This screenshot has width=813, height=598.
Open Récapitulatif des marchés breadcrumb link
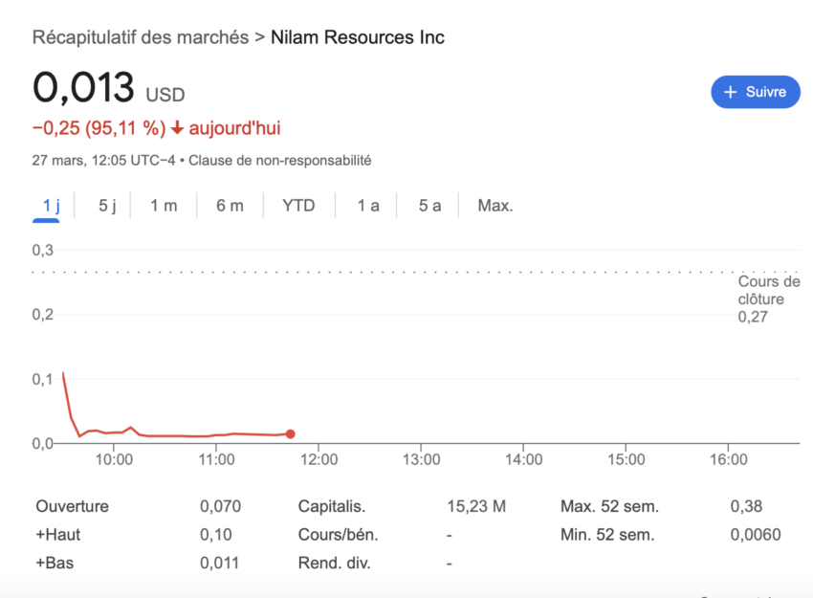point(141,37)
